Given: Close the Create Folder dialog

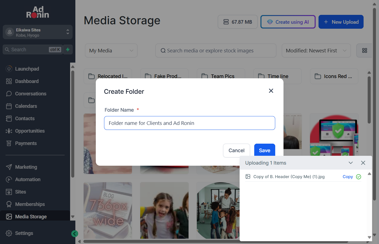Looking at the screenshot, I should (x=271, y=91).
